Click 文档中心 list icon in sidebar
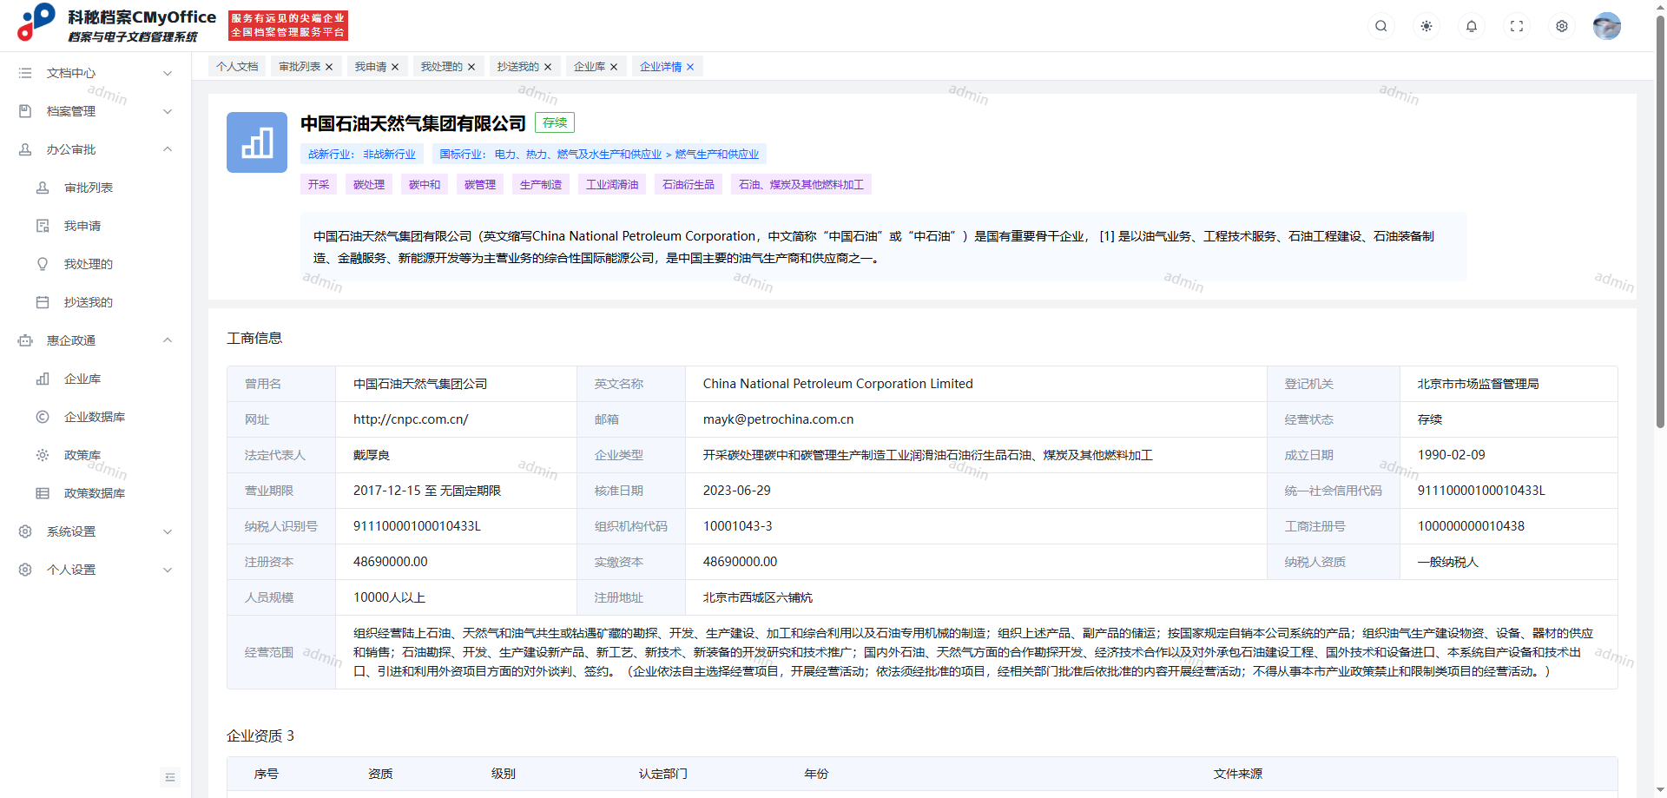 coord(25,73)
